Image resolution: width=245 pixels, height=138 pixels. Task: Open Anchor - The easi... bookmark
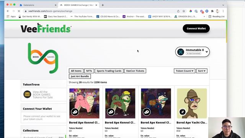click(x=134, y=16)
